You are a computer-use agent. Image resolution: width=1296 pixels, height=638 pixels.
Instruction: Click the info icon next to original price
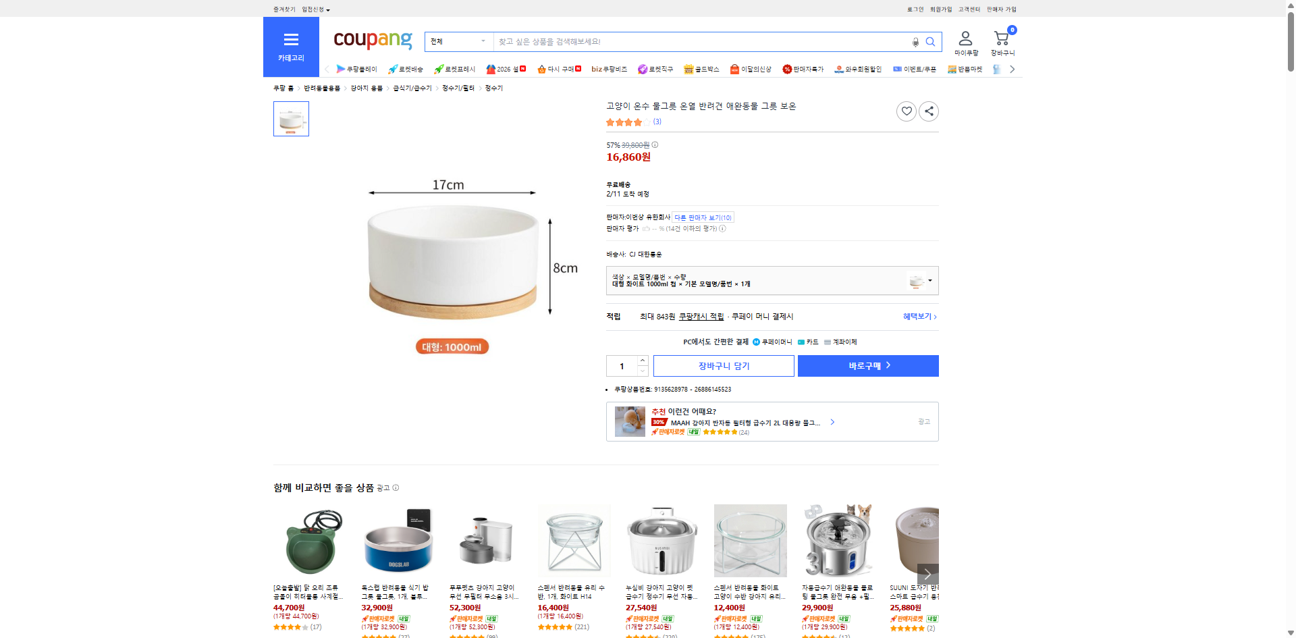[655, 145]
